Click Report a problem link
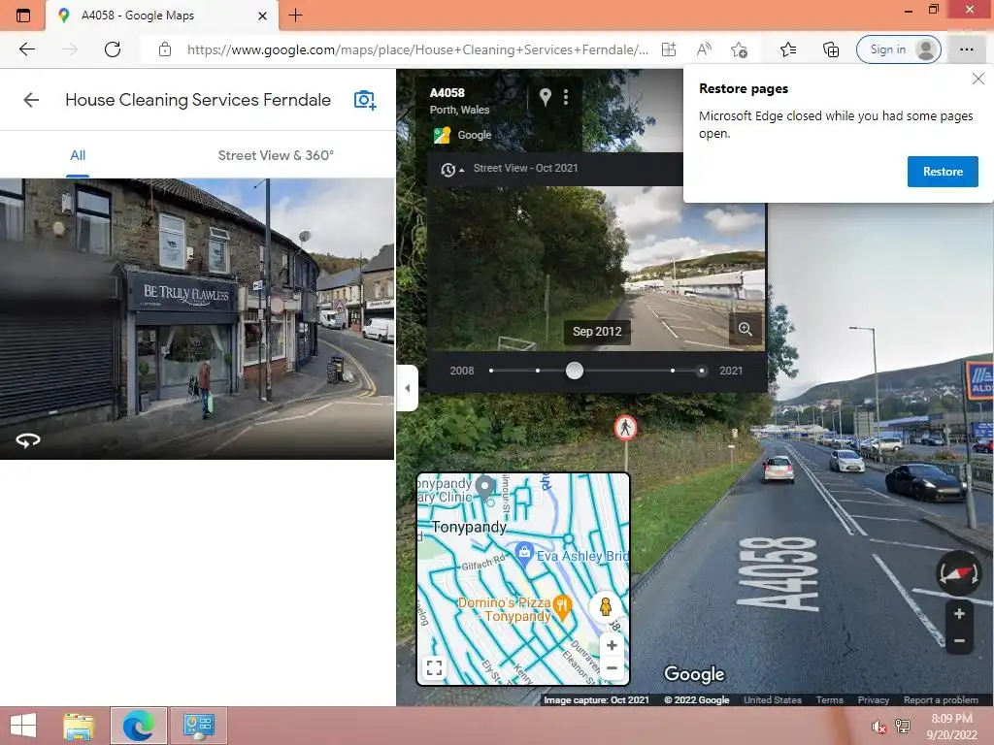 (x=941, y=700)
